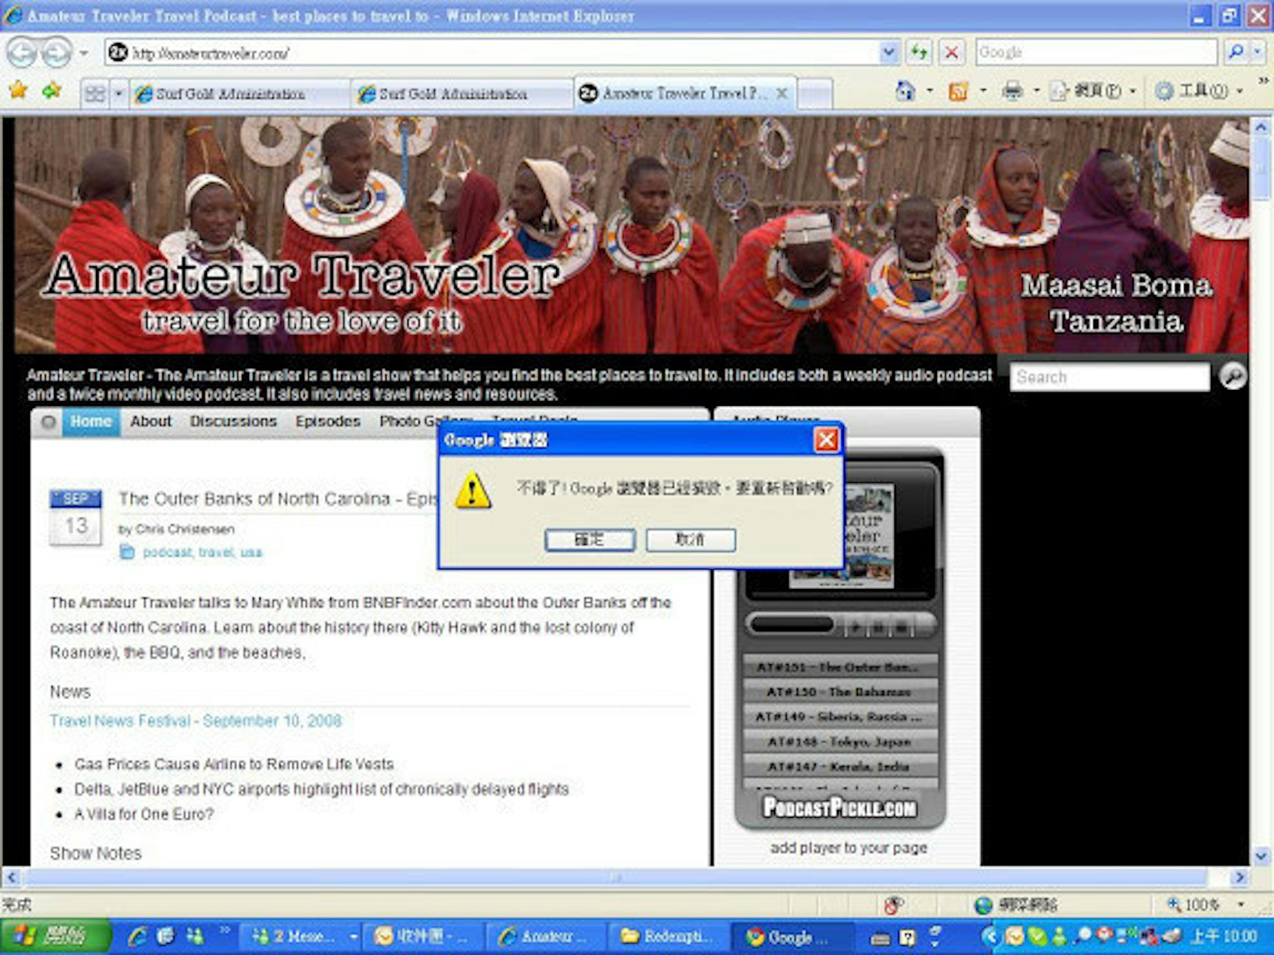Close the Google 瀏覽器 crash dialog

coord(826,440)
